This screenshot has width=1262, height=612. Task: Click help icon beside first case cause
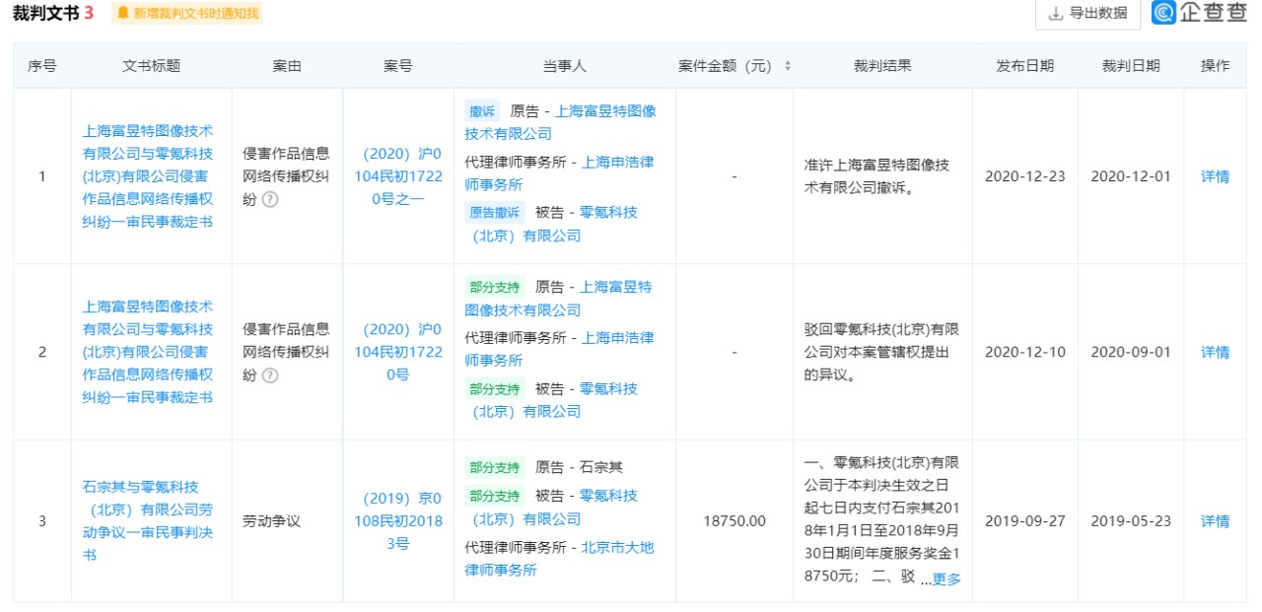click(x=270, y=199)
